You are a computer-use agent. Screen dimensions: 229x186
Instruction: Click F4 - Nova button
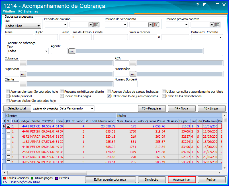point(181,108)
